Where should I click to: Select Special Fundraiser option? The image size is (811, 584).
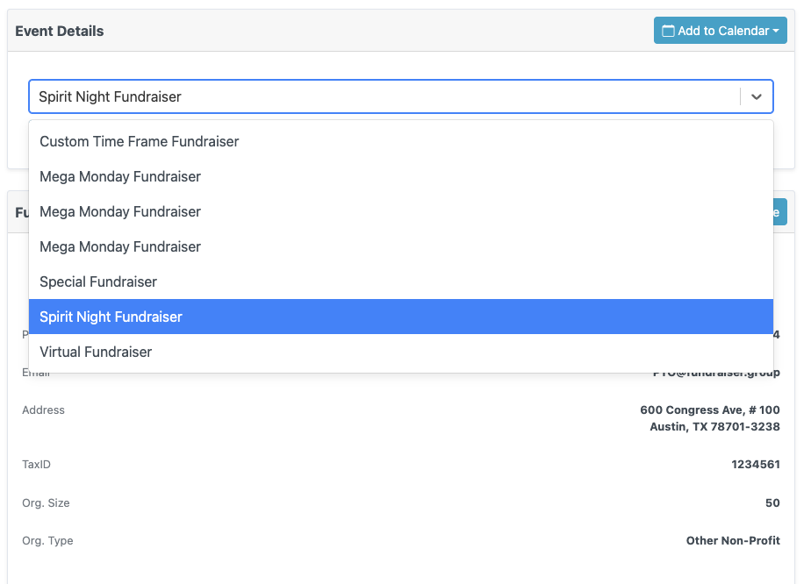tap(401, 281)
